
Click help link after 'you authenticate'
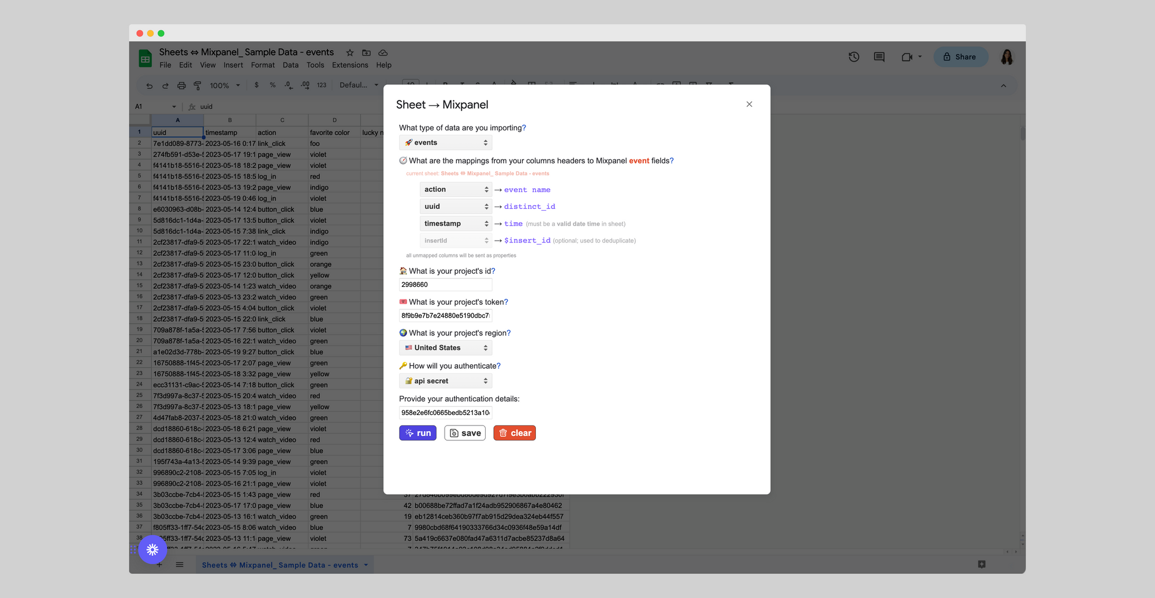[x=498, y=366]
